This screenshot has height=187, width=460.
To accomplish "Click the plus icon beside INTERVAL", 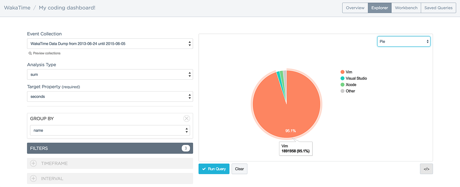I will pos(33,178).
